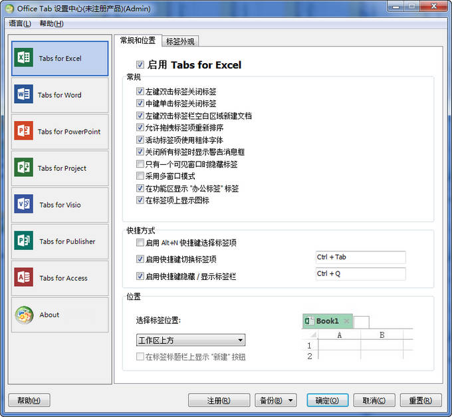Image resolution: width=452 pixels, height=417 pixels.
Task: Select the Tabs for Excel icon
Action: pos(24,58)
